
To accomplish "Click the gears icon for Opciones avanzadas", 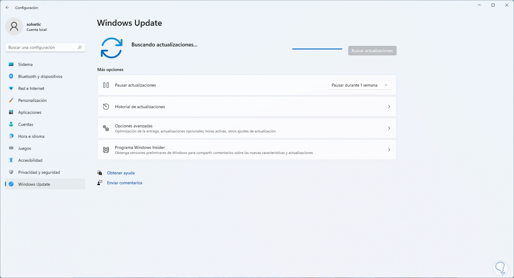I will tap(106, 128).
